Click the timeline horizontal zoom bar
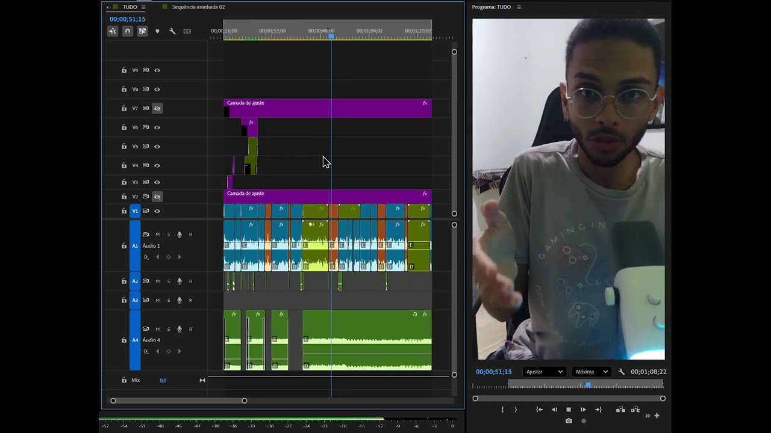Screen dimensions: 771x433 coord(178,401)
